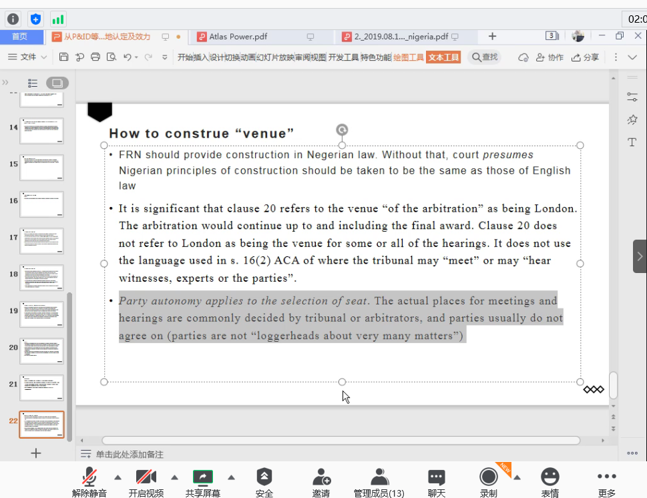Open the 文件 file menu
The height and width of the screenshot is (498, 647).
(27, 57)
